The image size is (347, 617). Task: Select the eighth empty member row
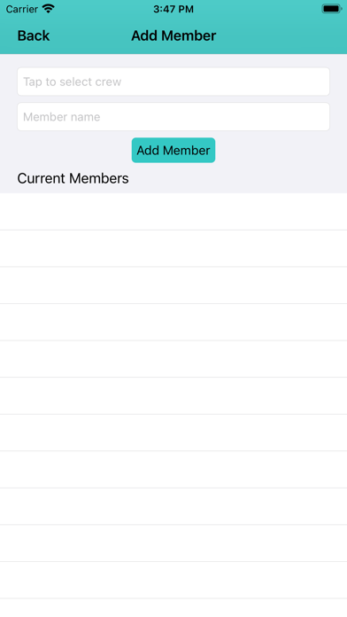click(173, 470)
